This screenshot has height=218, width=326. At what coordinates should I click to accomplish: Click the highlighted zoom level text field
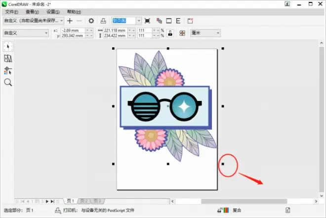pyautogui.click(x=123, y=21)
